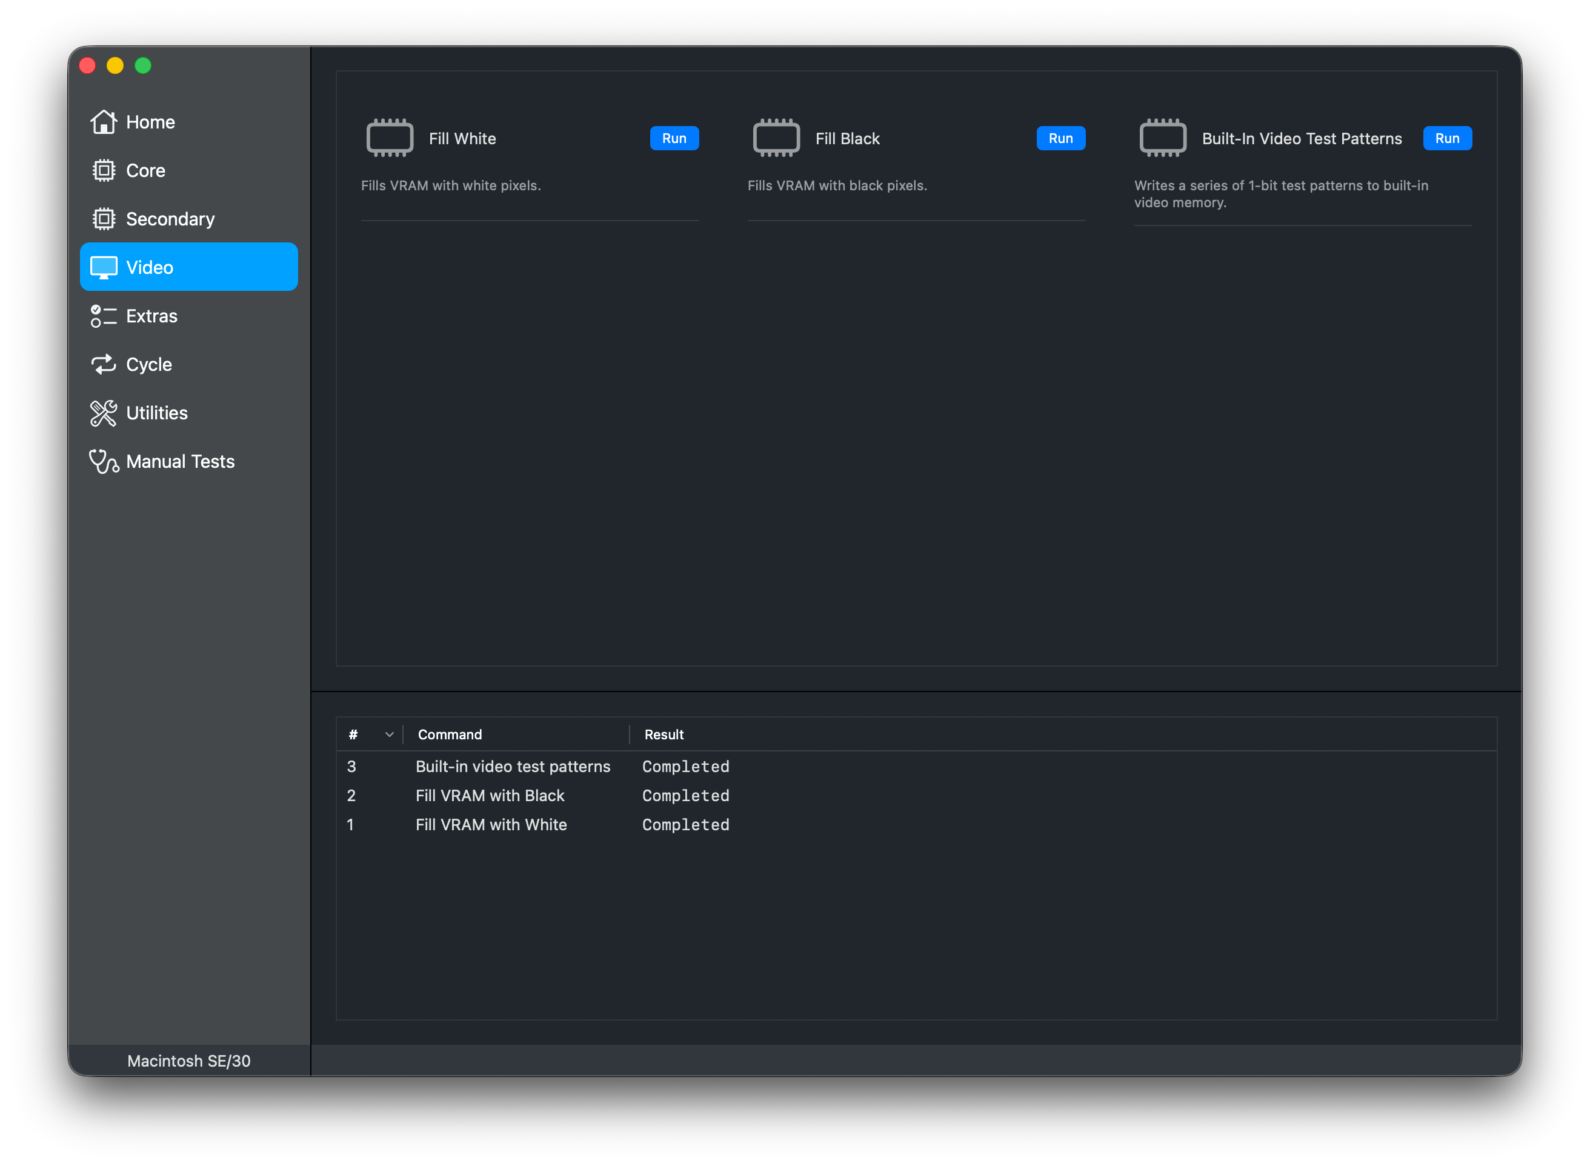Click the Fill Black memory chip icon
The image size is (1590, 1166).
(x=776, y=138)
